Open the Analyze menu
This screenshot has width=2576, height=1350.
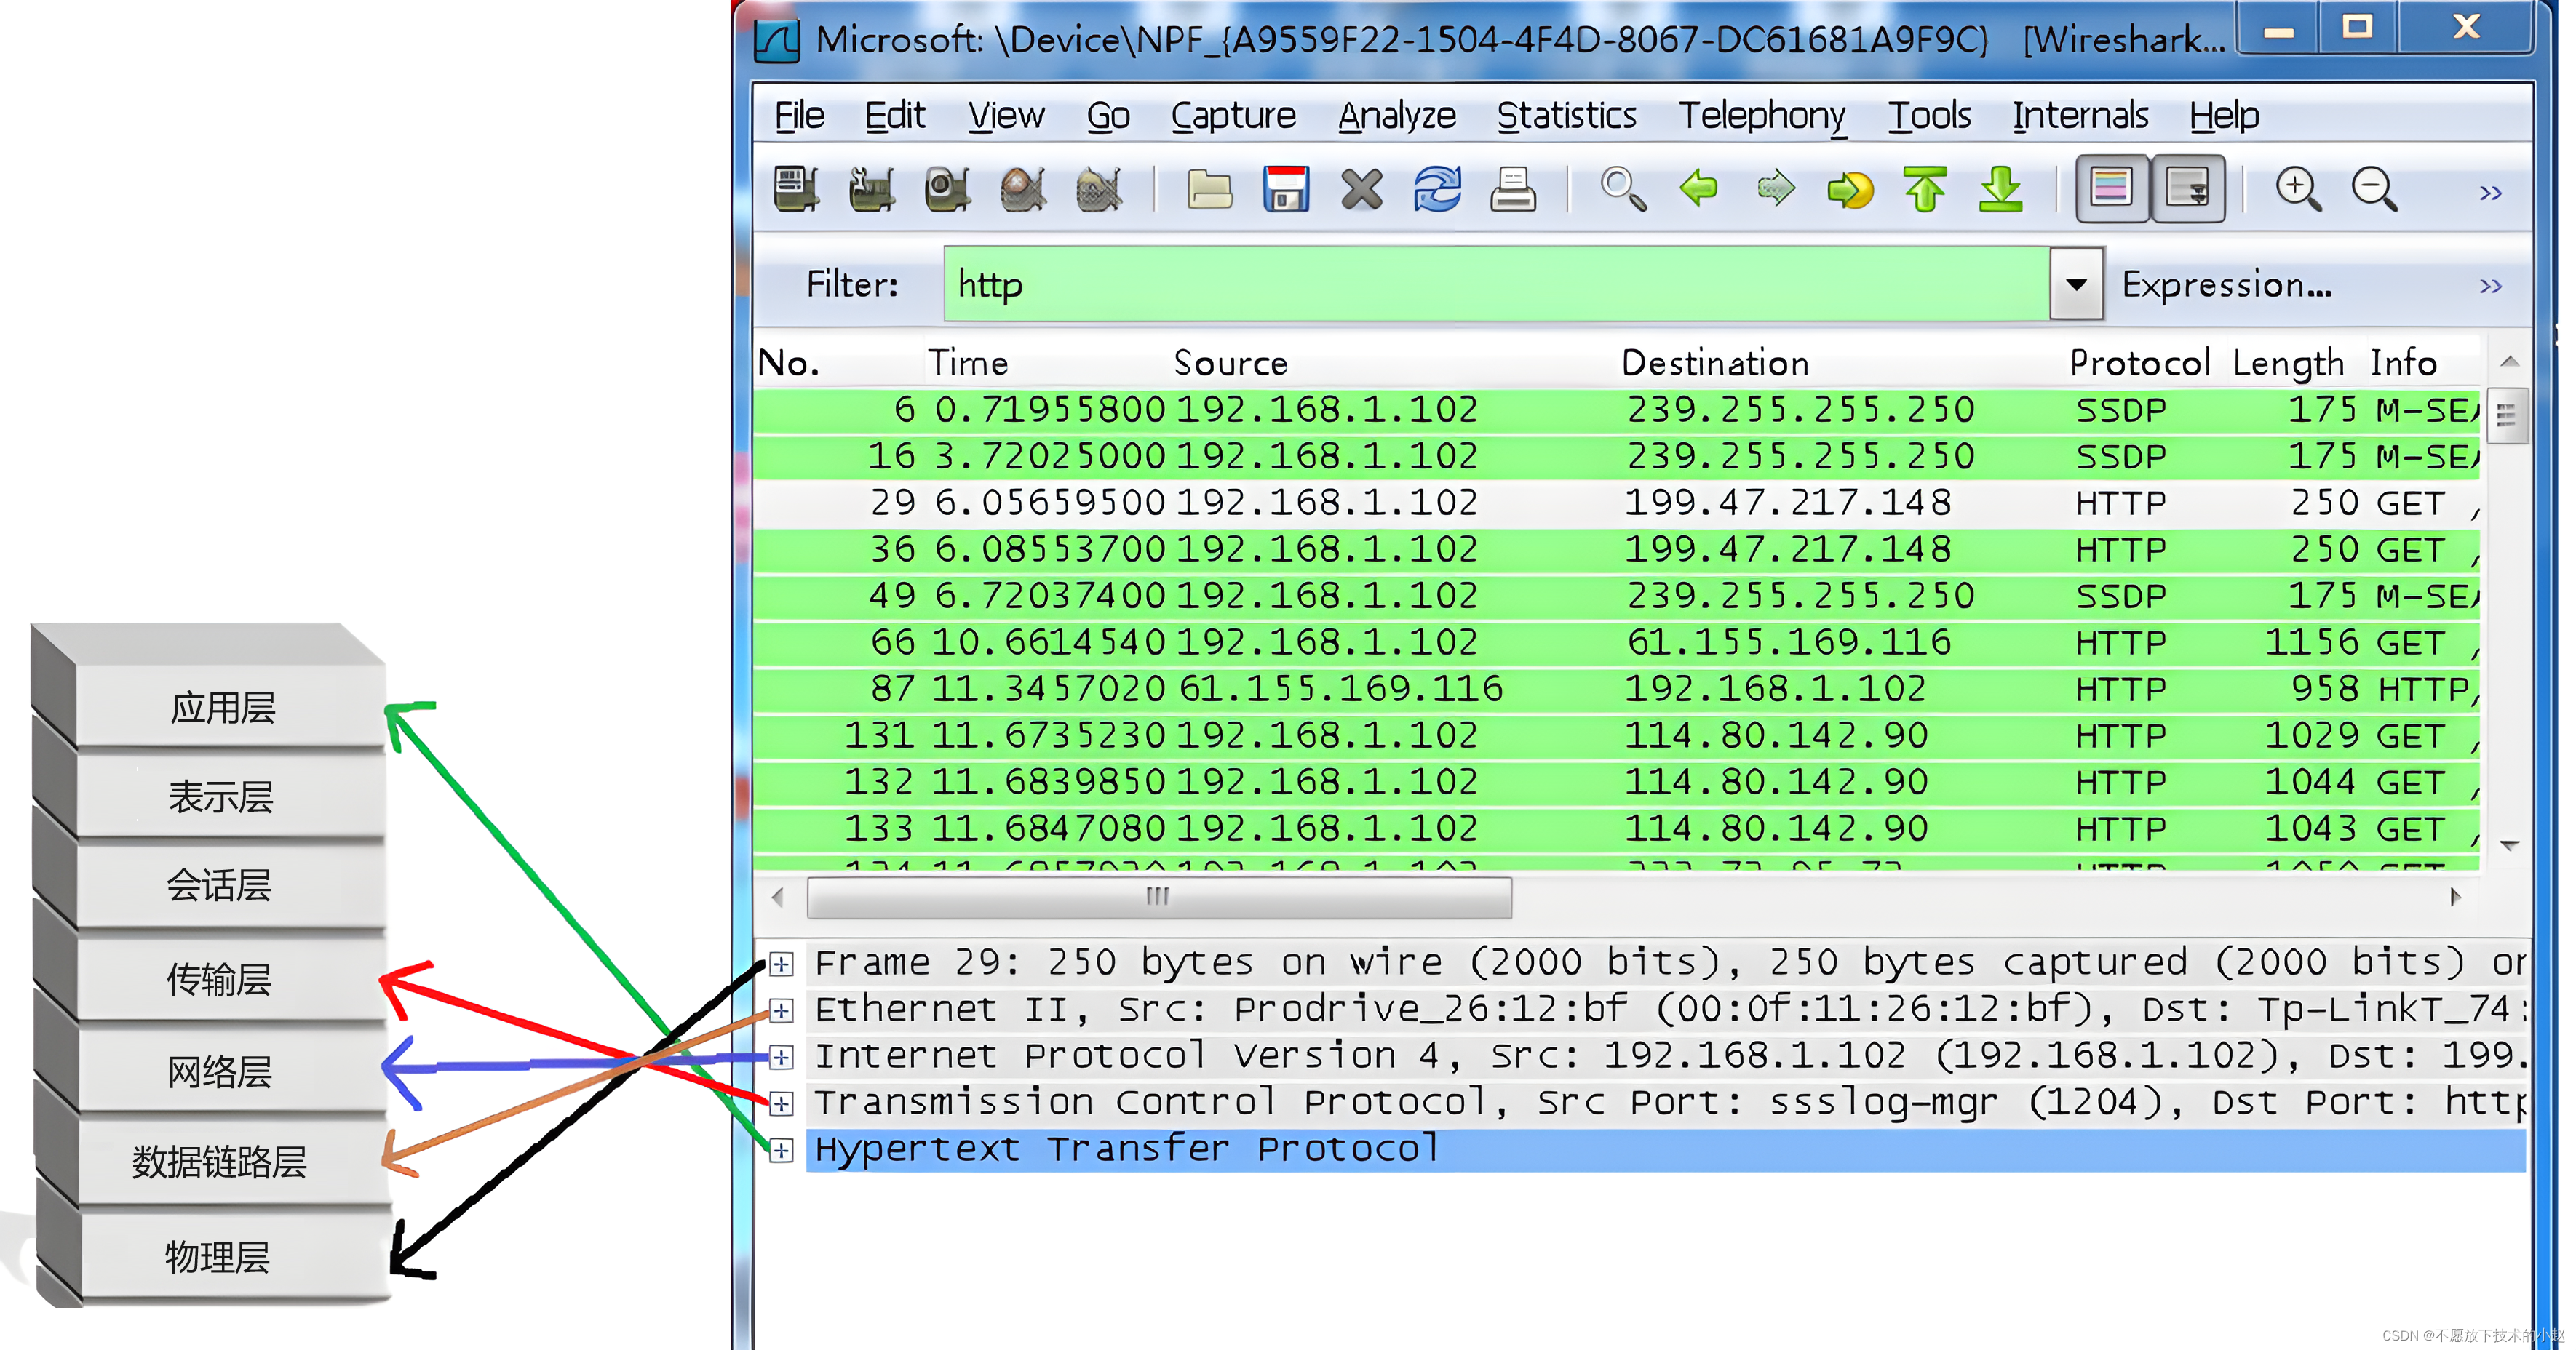(1397, 115)
